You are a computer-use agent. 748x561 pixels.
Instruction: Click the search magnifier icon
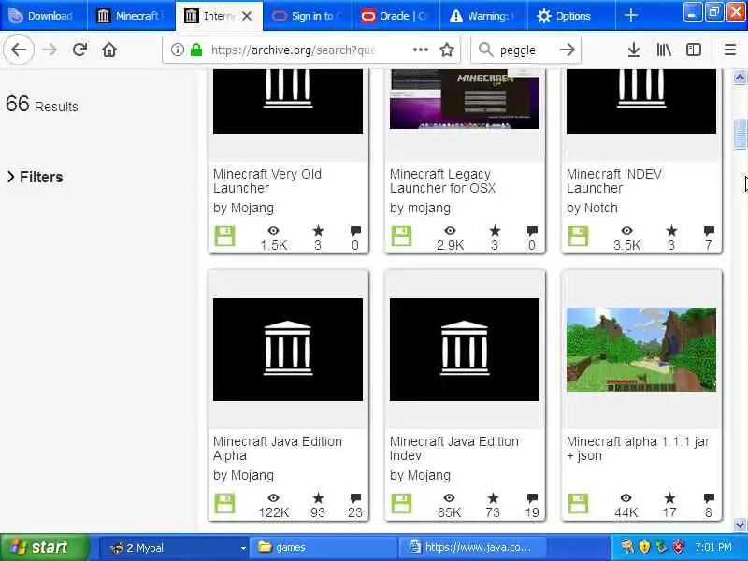[485, 50]
